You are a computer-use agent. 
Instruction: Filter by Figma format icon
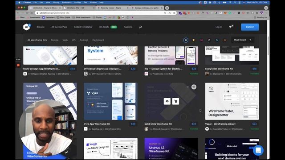pyautogui.click(x=209, y=40)
